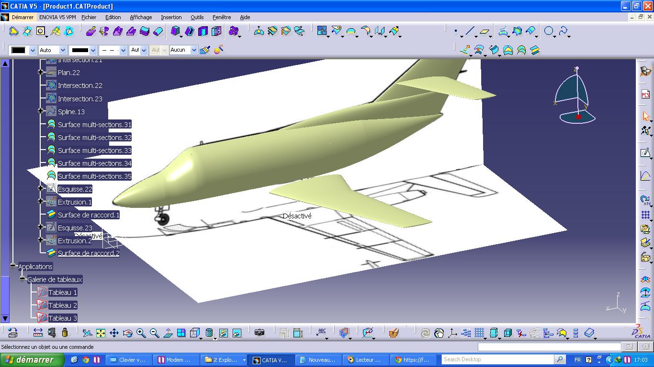The width and height of the screenshot is (654, 367).
Task: Open the Auto transparency dropdown
Action: click(x=63, y=50)
